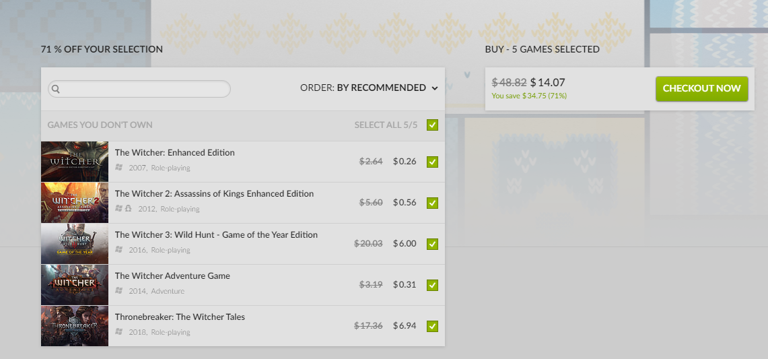Click Windows icon under The Witcher: Enhanced Edition
Image resolution: width=768 pixels, height=359 pixels.
pos(119,168)
